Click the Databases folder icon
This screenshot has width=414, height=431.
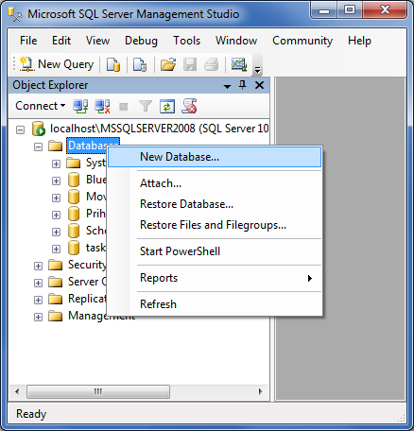(56, 146)
